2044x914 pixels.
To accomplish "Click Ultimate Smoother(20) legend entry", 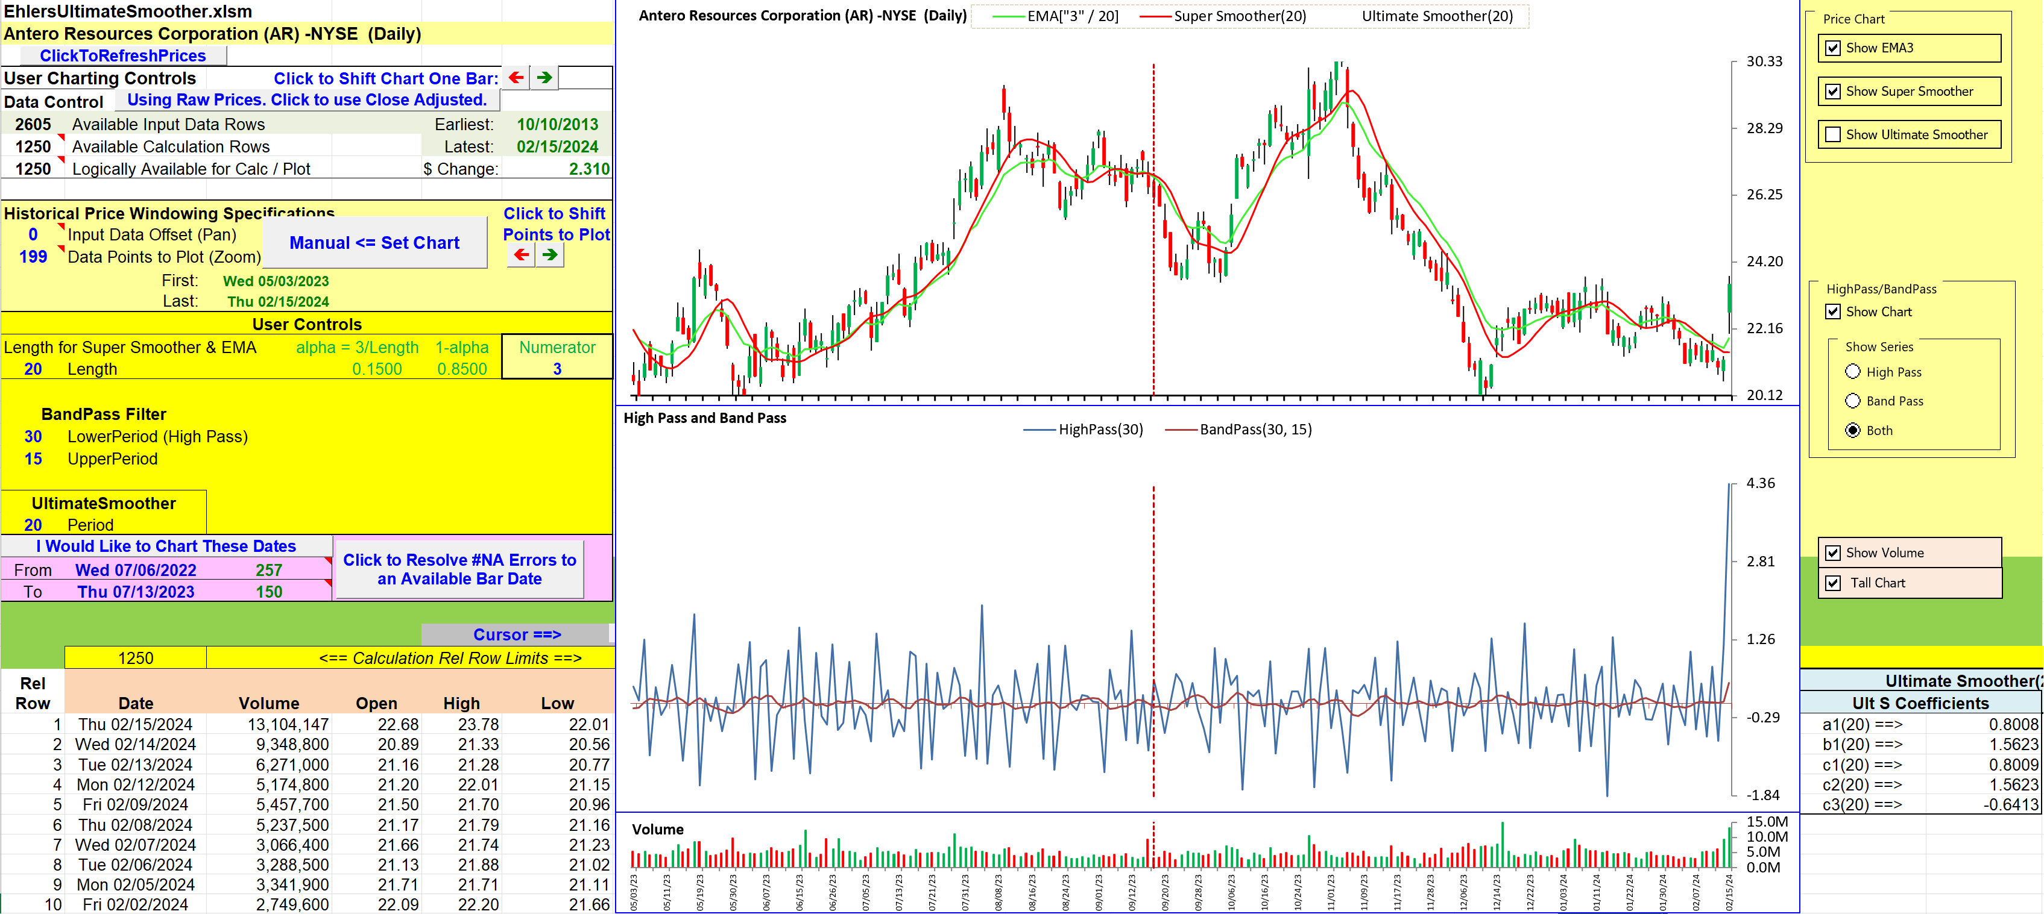I will tap(1437, 16).
